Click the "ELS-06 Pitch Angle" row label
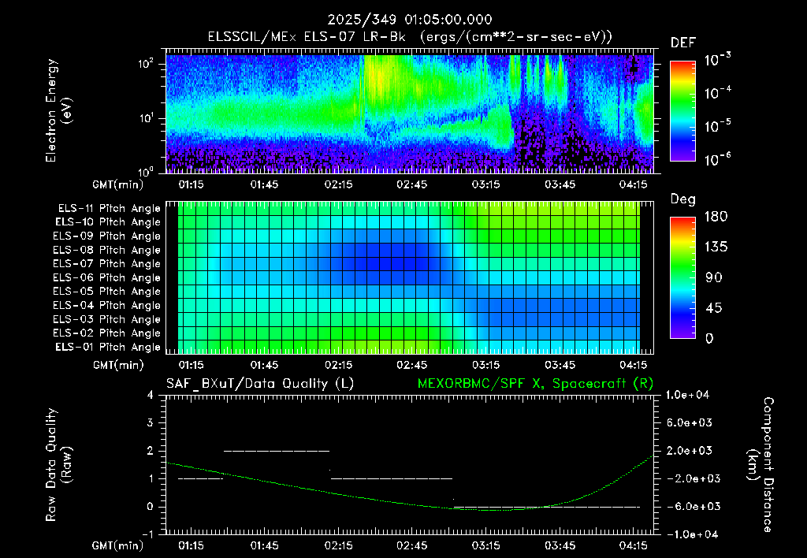 [107, 277]
